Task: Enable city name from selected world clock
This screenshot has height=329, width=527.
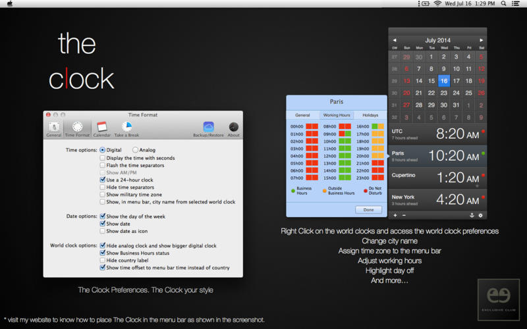Action: point(103,202)
